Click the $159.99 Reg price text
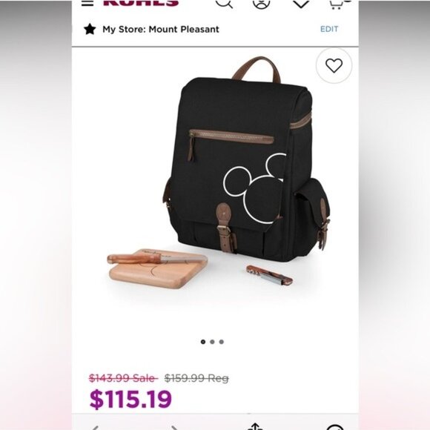 196,378
